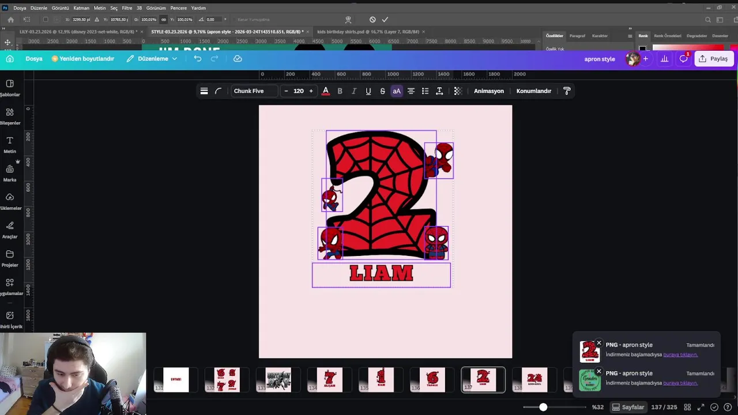The image size is (738, 415).
Task: Open grid view of pages
Action: 687,407
